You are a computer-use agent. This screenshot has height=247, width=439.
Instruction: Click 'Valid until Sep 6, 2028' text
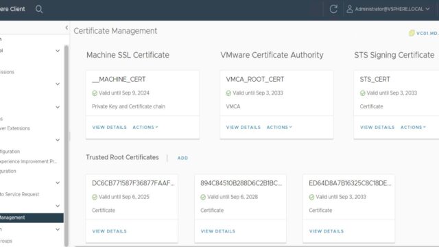pos(233,197)
